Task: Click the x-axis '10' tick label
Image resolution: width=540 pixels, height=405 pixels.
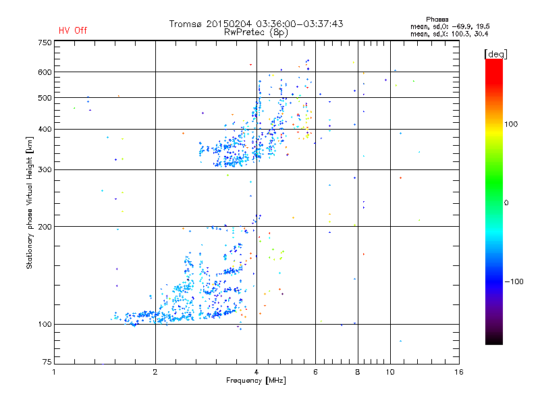Action: pos(390,372)
